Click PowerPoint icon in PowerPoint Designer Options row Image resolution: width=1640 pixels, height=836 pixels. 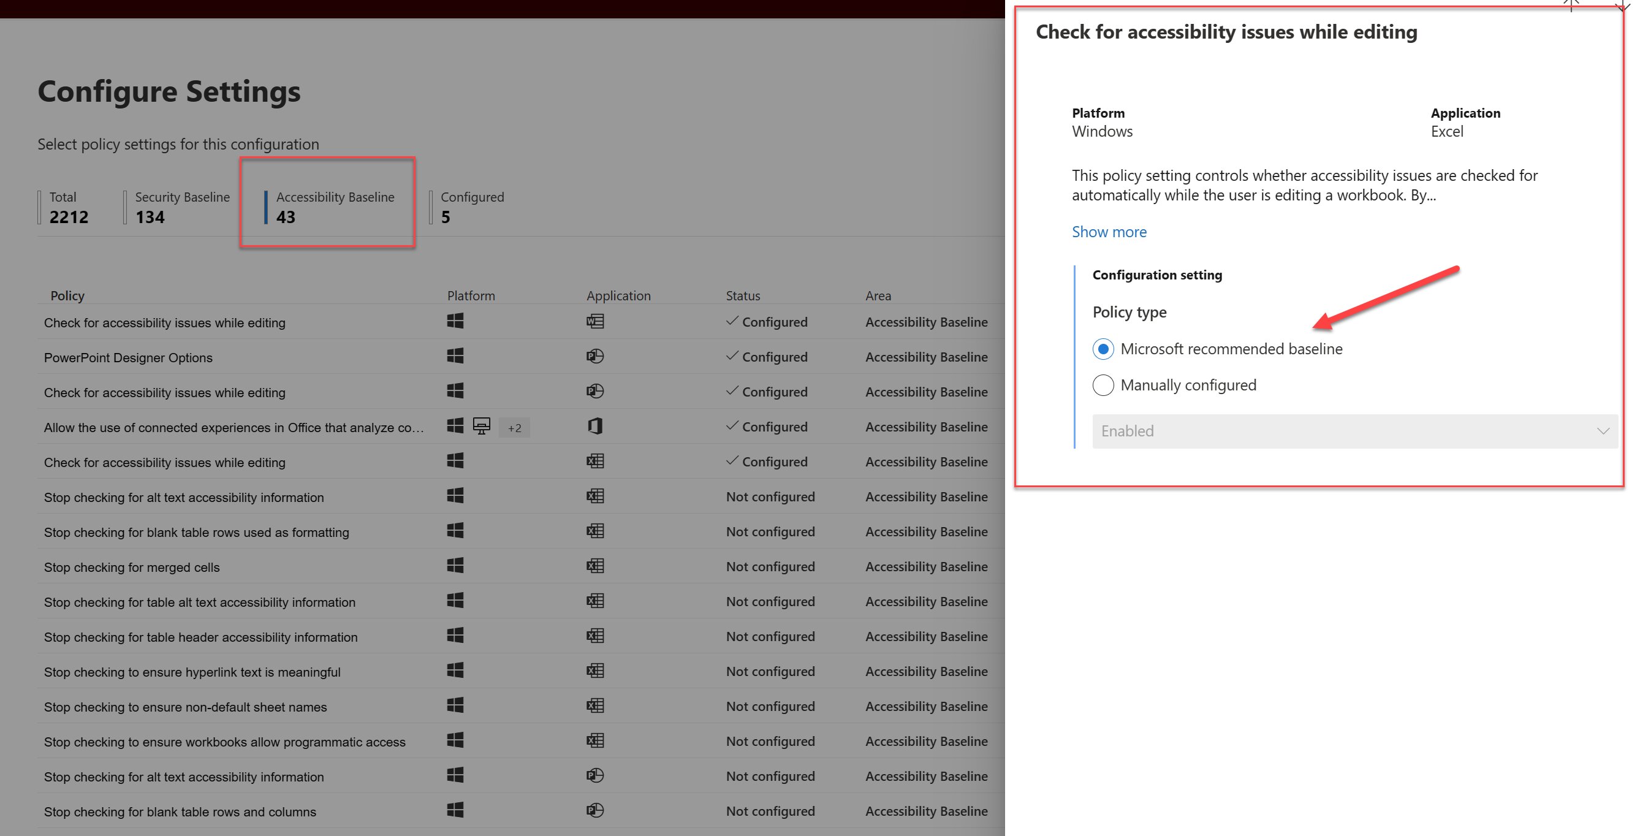(x=594, y=357)
